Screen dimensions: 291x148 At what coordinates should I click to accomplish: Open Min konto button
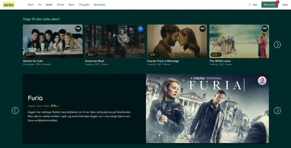point(269,5)
